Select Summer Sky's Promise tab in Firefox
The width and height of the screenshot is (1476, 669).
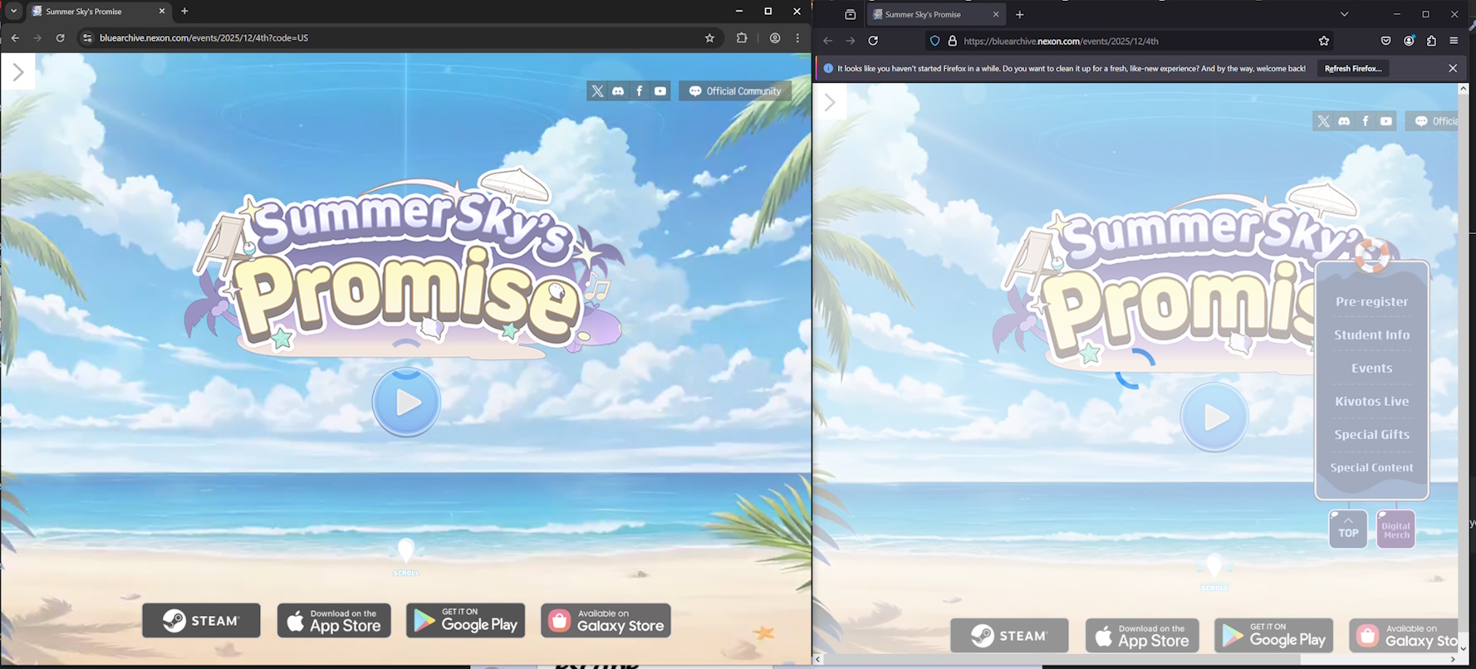tap(935, 14)
